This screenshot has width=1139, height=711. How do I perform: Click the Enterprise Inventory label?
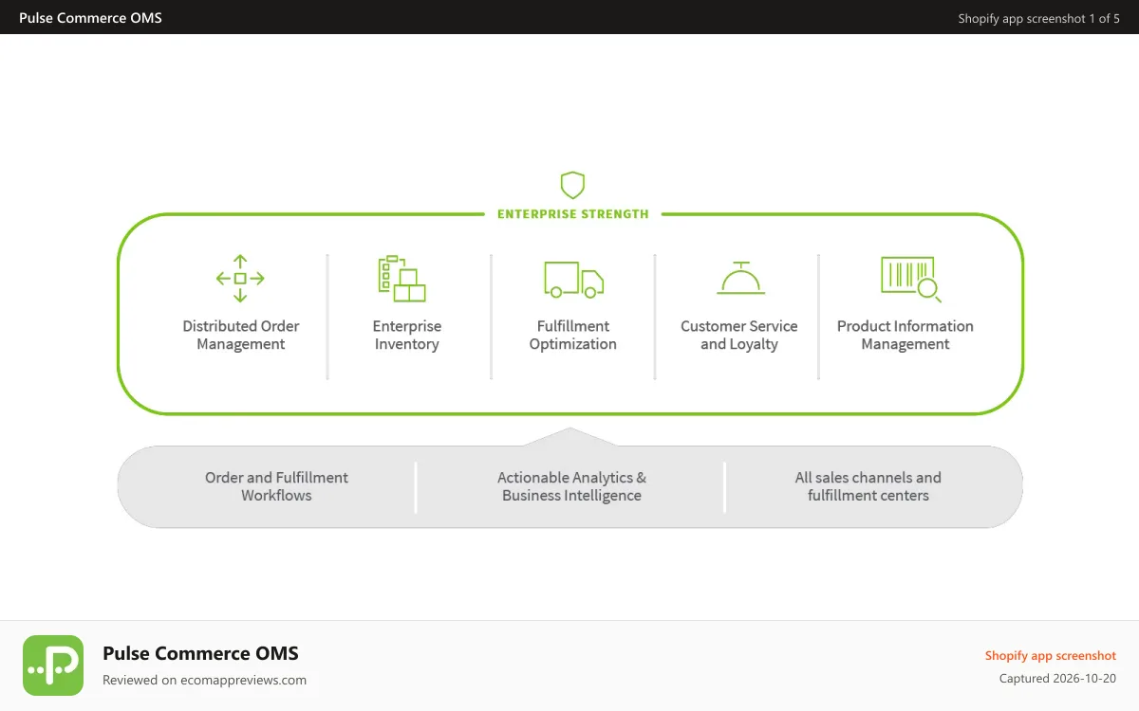(x=407, y=335)
